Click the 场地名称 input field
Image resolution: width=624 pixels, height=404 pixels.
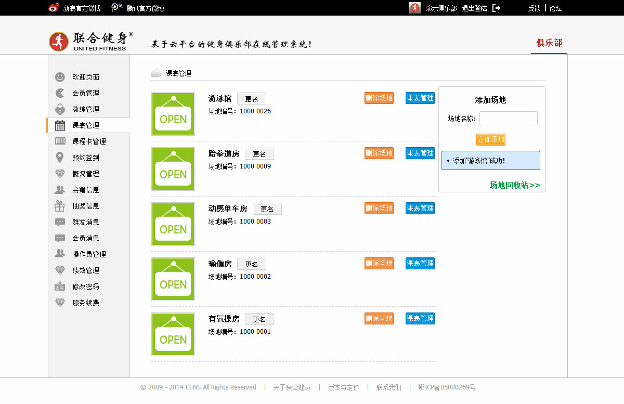(508, 119)
